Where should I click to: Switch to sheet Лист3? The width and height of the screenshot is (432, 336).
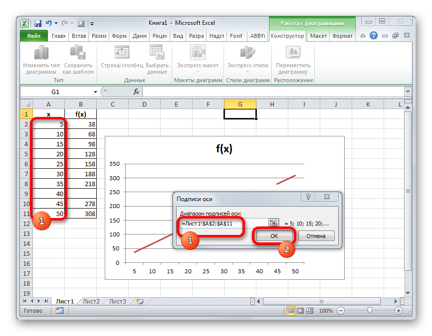coord(117,301)
